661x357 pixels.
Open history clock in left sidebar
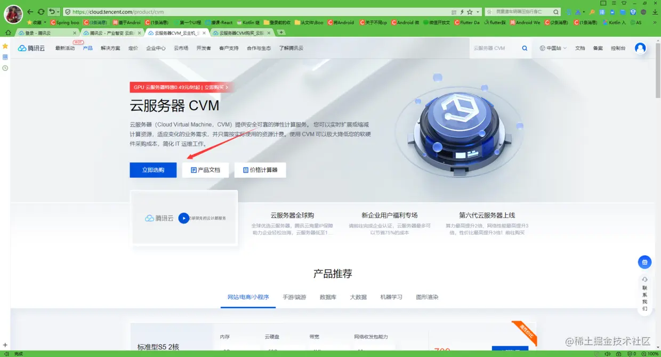click(x=5, y=68)
